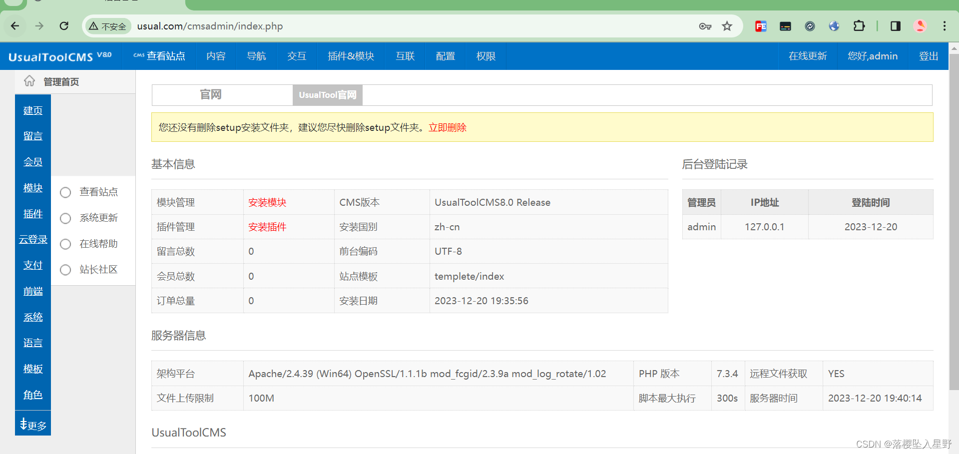Click 管理首页 in the sidebar header
This screenshot has height=454, width=959.
pyautogui.click(x=61, y=81)
